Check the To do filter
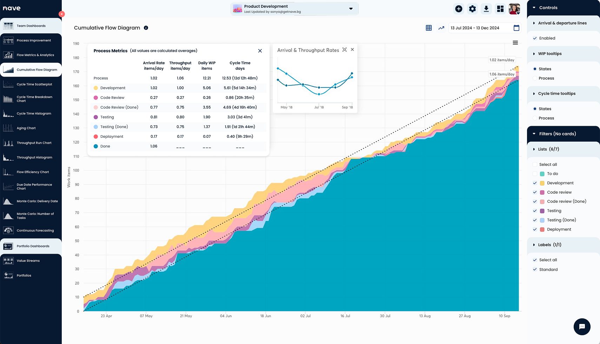The height and width of the screenshot is (344, 600). [535, 174]
